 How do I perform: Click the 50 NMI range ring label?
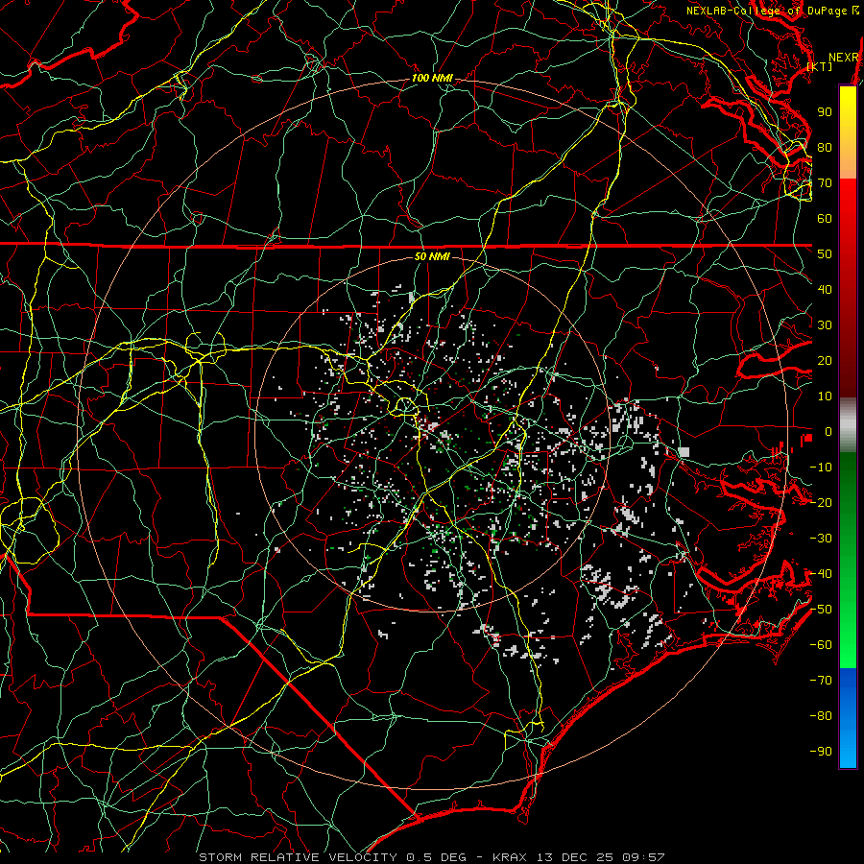coord(432,256)
